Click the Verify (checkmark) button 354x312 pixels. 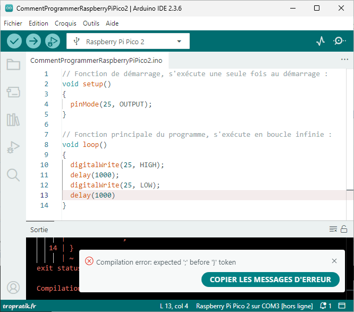pyautogui.click(x=14, y=41)
